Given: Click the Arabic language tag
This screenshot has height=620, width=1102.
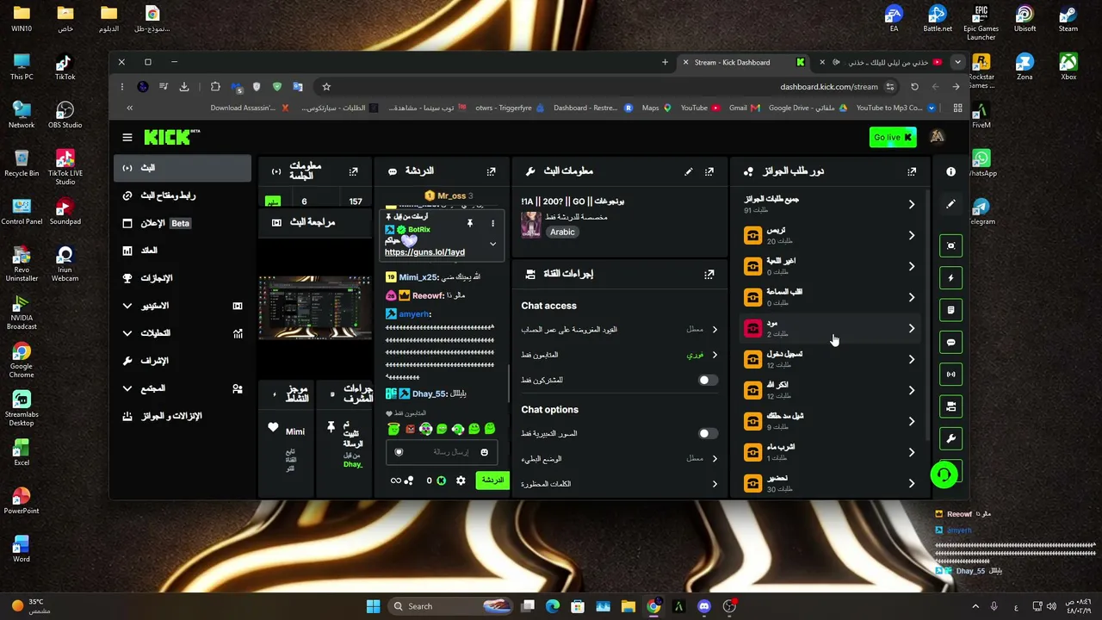Looking at the screenshot, I should [562, 232].
